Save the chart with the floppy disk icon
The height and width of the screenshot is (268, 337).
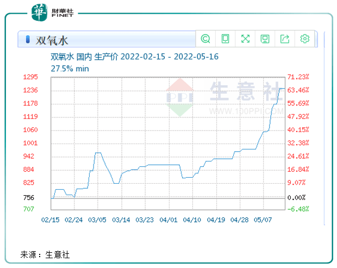point(265,39)
